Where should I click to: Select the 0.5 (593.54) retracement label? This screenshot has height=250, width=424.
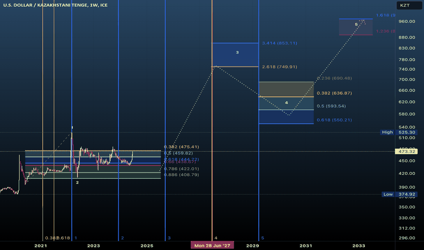pyautogui.click(x=331, y=106)
